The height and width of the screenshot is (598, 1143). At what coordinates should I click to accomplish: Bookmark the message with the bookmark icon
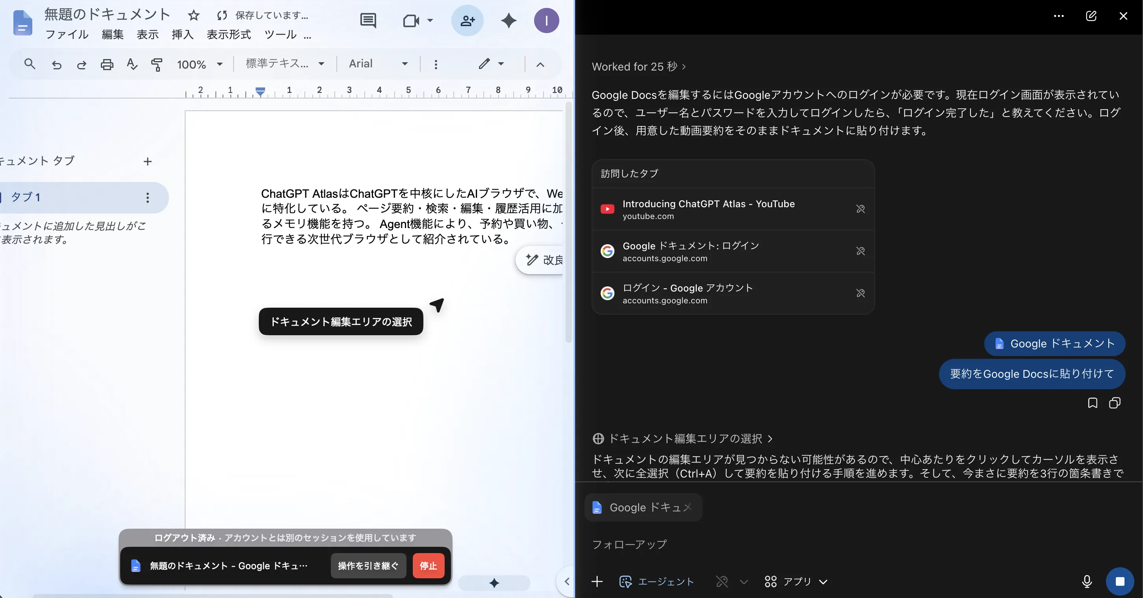1093,403
